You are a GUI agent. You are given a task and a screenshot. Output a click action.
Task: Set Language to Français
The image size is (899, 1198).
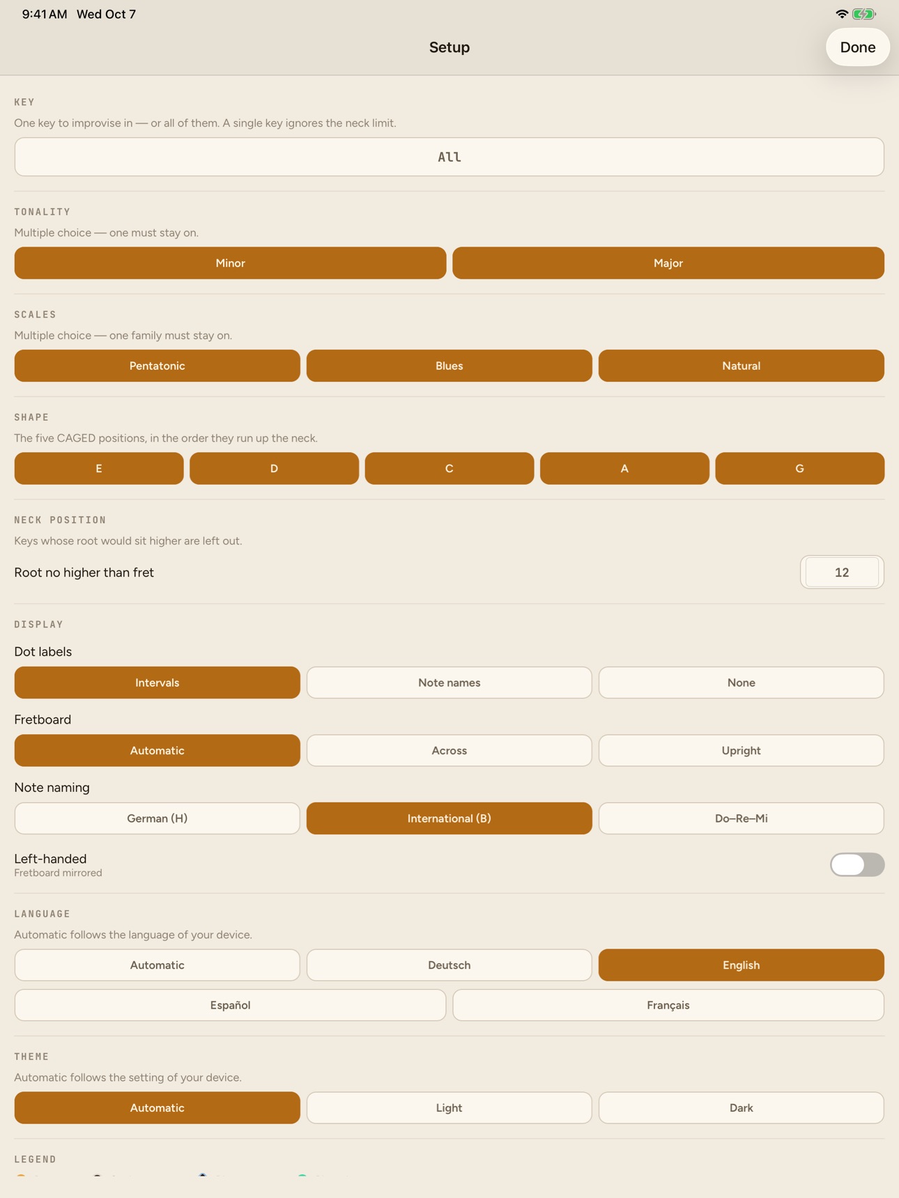[668, 1005]
